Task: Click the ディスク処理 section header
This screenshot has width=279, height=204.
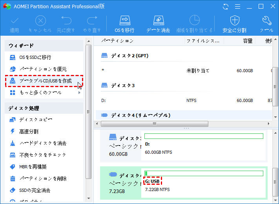Action: [44, 108]
